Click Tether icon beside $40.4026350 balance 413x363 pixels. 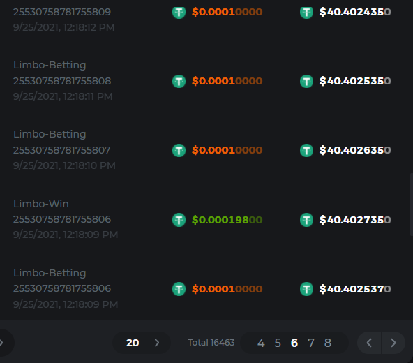tap(306, 150)
